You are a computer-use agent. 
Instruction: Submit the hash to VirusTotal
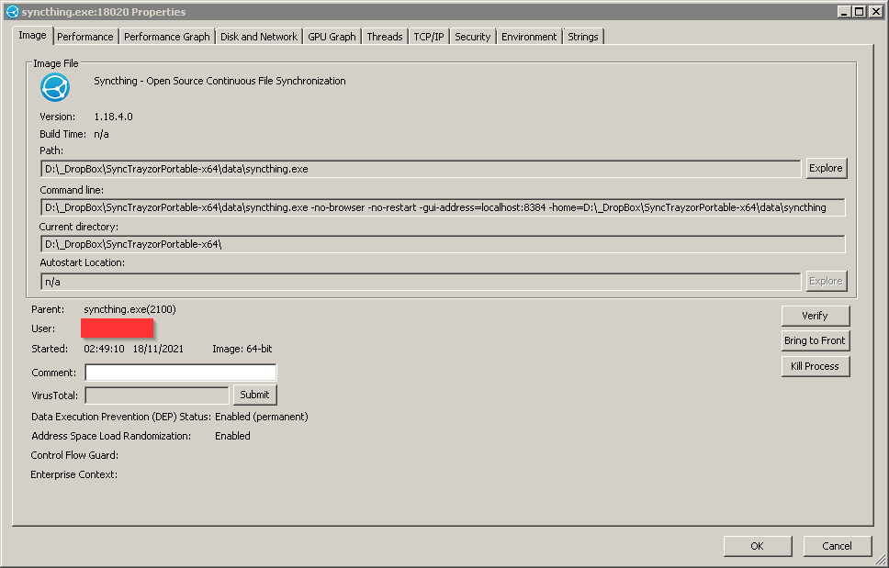tap(254, 395)
